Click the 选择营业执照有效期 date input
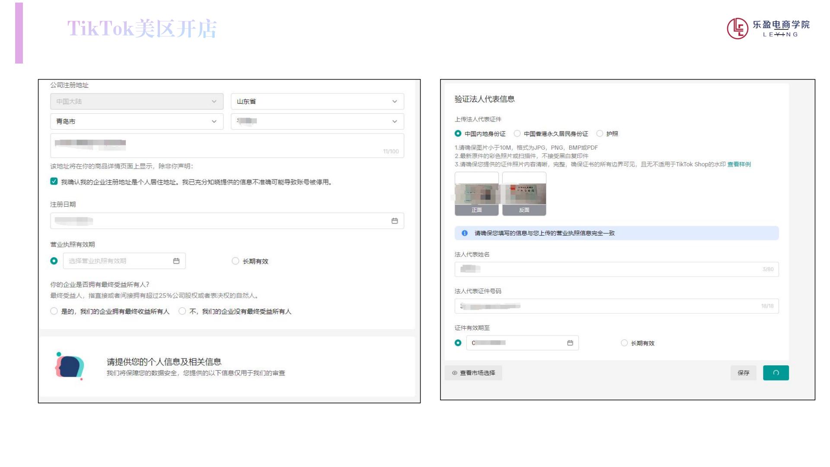830x467 pixels. coord(124,261)
